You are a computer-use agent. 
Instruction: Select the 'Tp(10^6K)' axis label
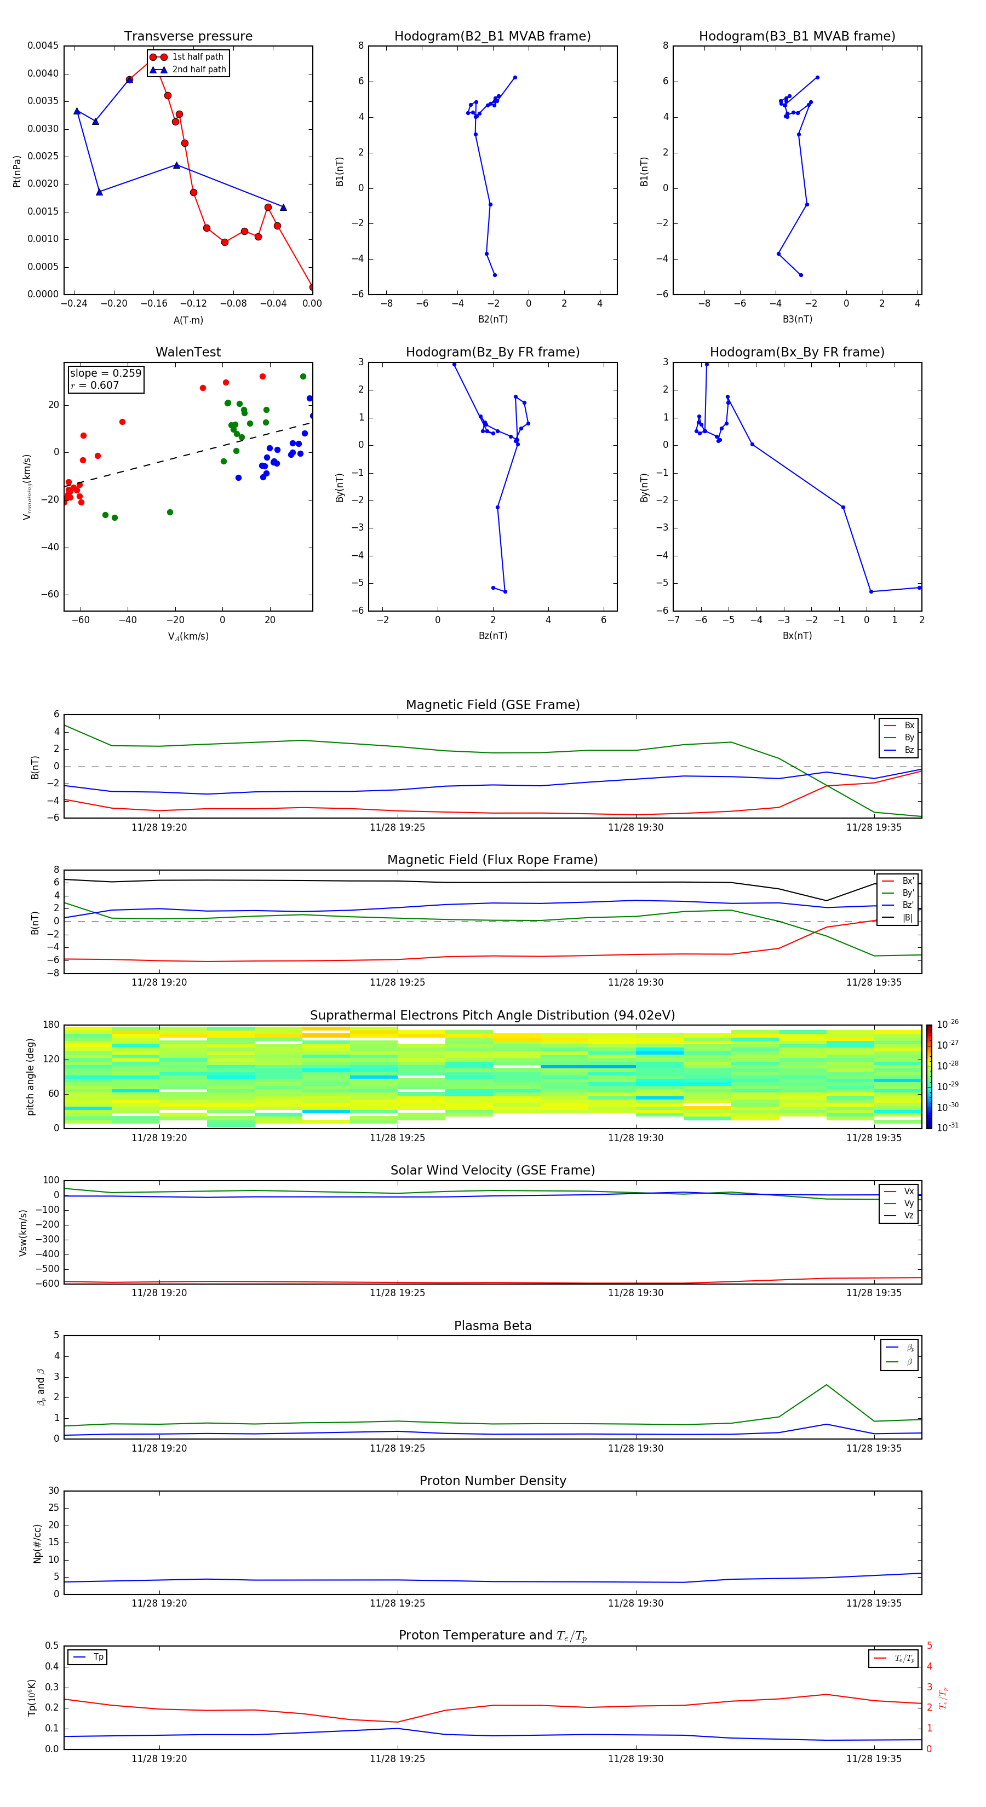(32, 1697)
